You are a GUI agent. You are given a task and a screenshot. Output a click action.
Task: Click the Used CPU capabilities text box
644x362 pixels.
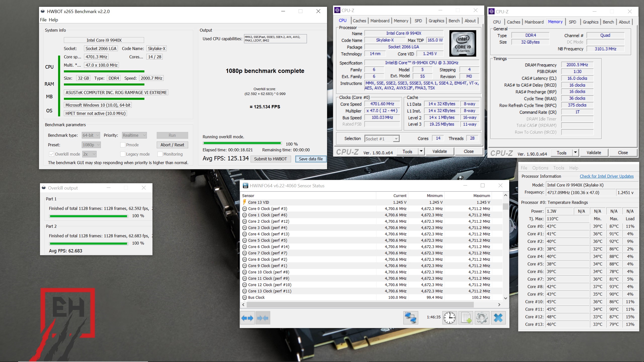pyautogui.click(x=275, y=39)
